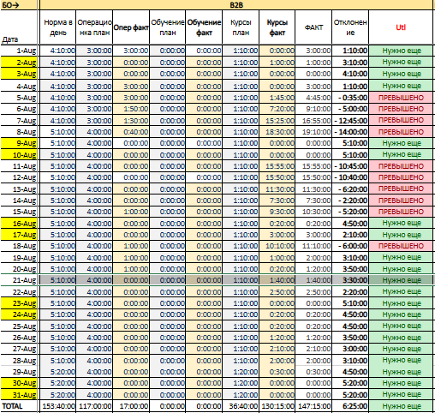
Task: Click the 7-Aug date cell
Action: click(19, 121)
